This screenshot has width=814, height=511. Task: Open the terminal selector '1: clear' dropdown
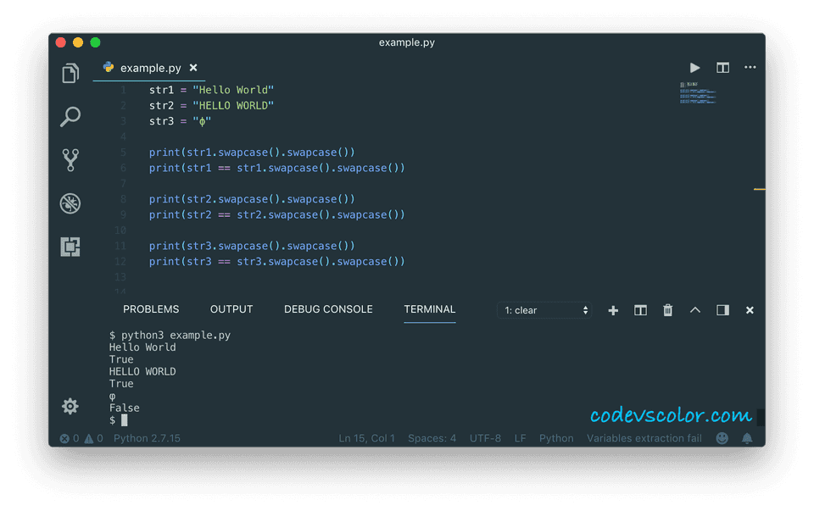point(544,310)
